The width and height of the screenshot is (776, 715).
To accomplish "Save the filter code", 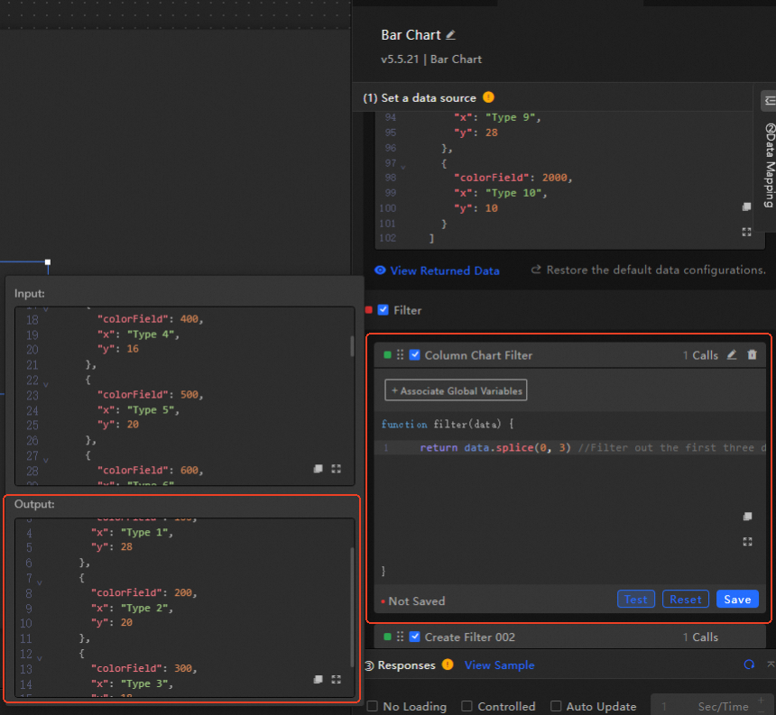I will 737,600.
